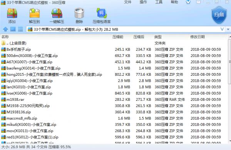The image size is (231, 150).
Task: Click the archive icon of m1938.rar
Action: pyautogui.click(x=3, y=100)
